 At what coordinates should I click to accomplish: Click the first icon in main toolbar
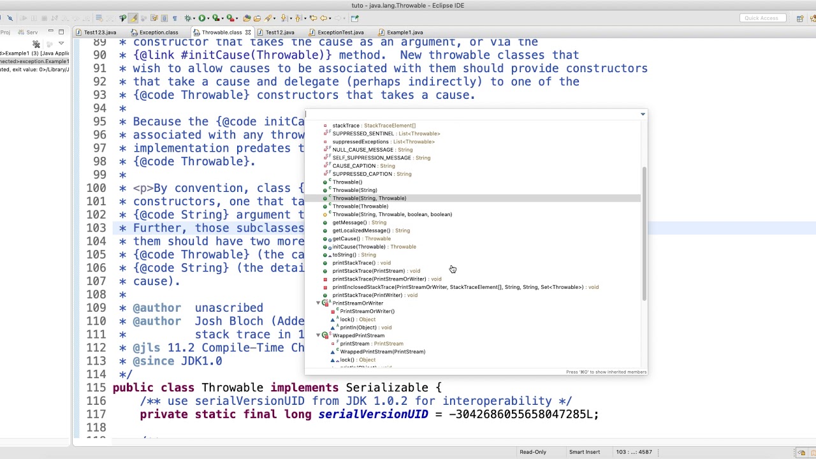(1, 18)
